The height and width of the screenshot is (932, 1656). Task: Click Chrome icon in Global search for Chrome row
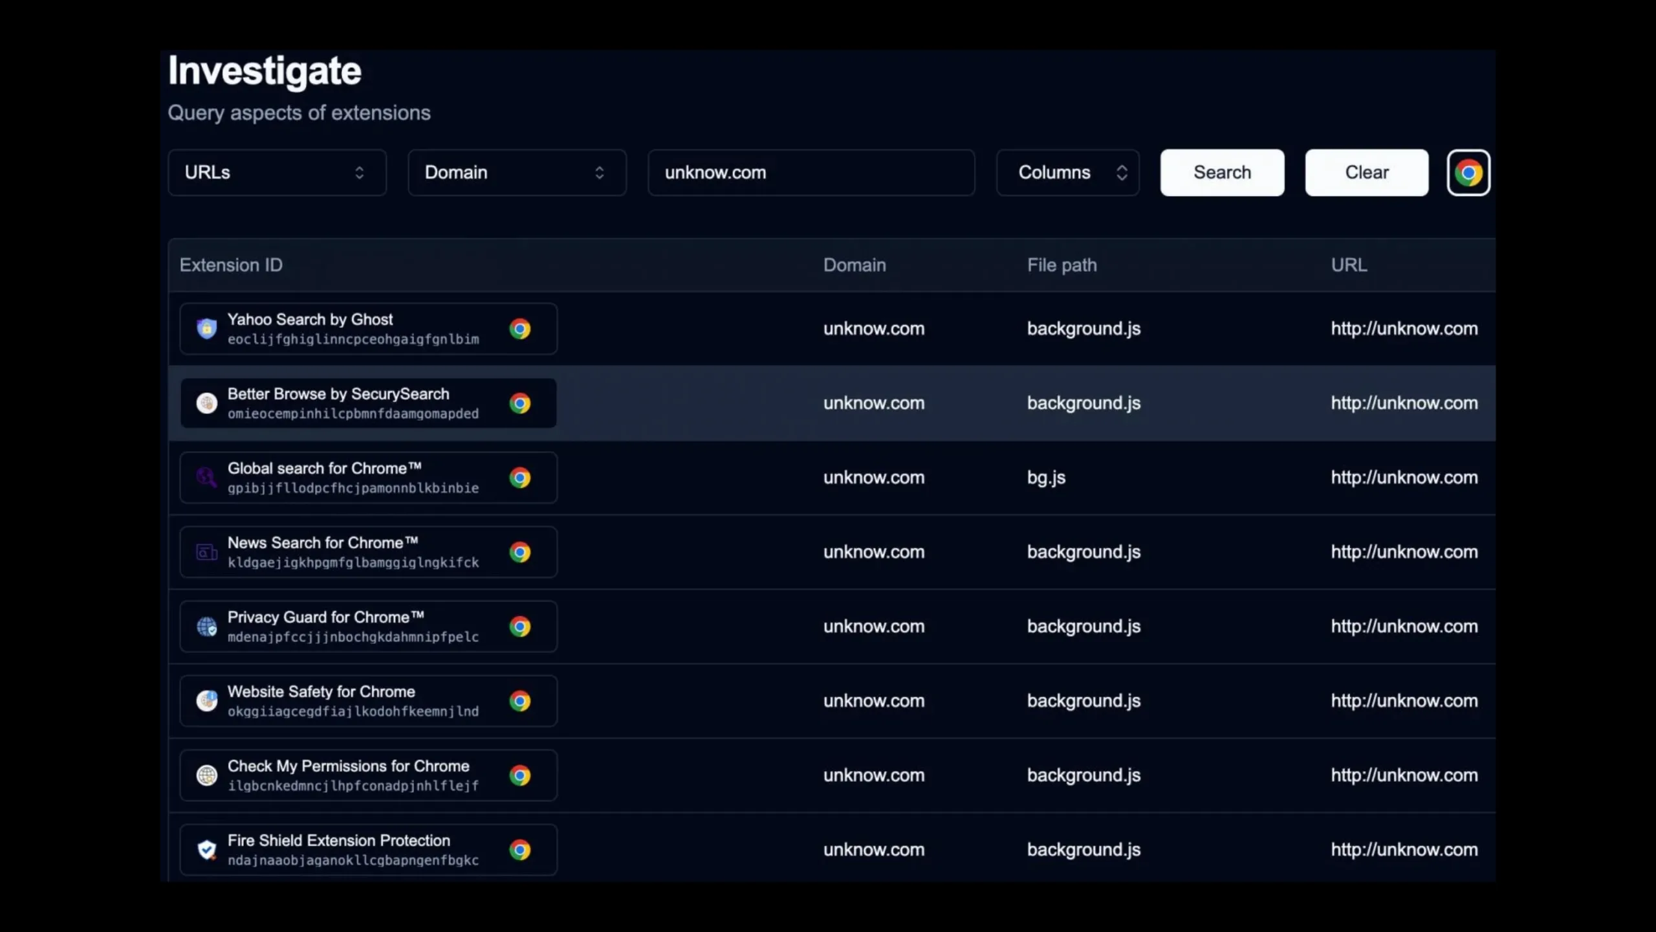tap(519, 478)
